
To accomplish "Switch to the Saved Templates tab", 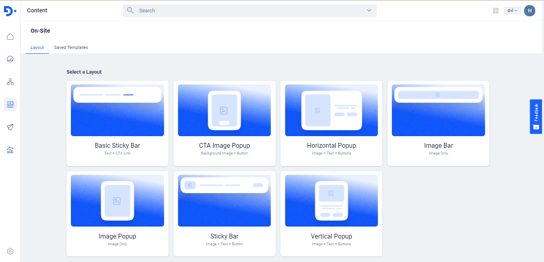I will click(x=71, y=47).
